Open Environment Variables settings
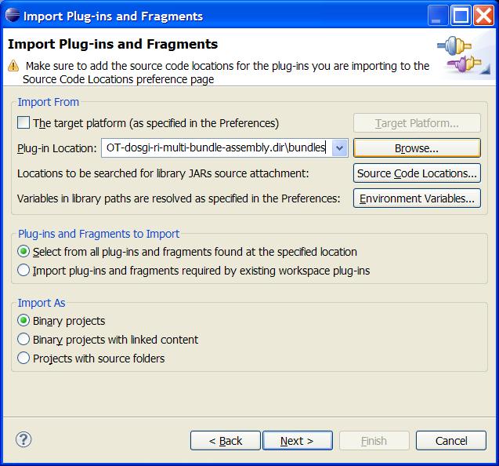 [417, 198]
